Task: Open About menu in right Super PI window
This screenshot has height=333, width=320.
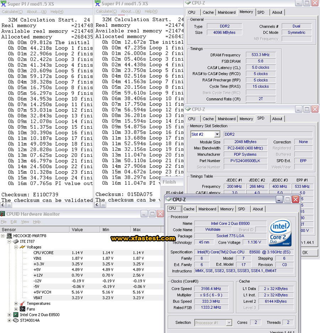Action: click(x=130, y=11)
